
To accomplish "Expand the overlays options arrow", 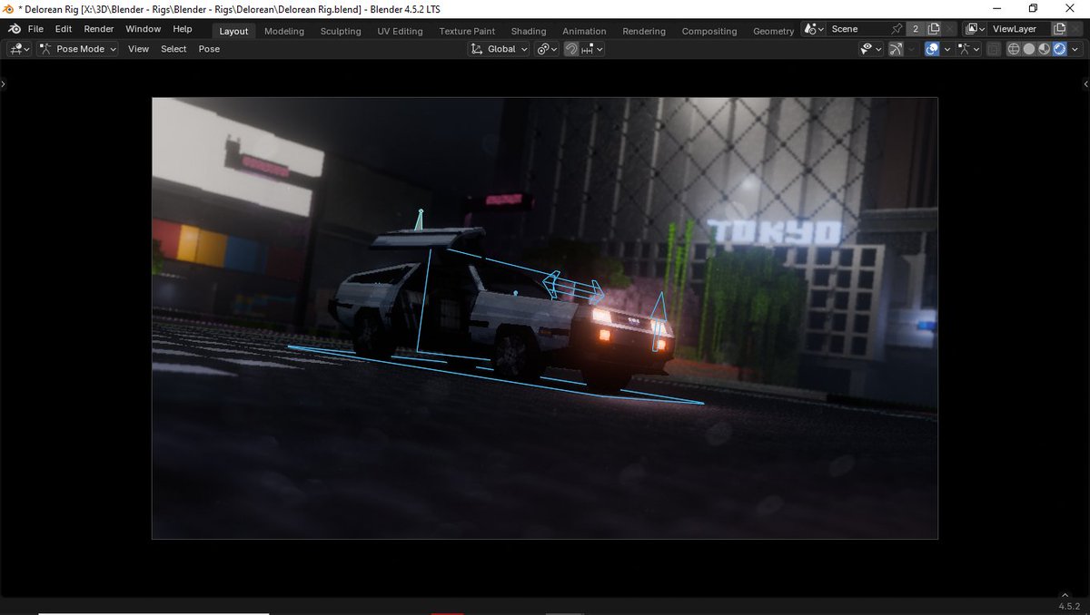I will tap(947, 49).
